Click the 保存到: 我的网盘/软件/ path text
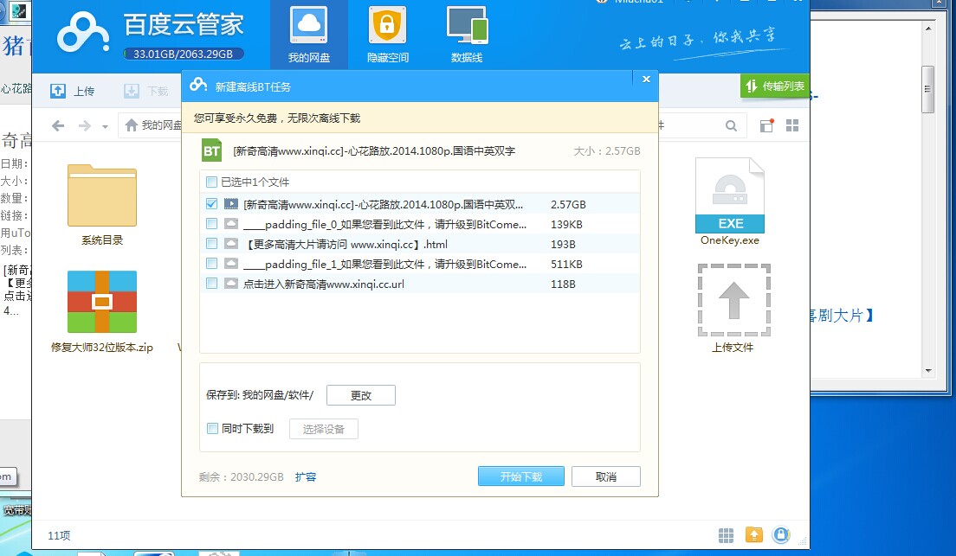This screenshot has width=956, height=556. pos(260,395)
